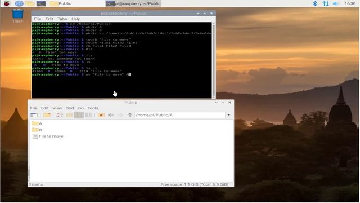Click the terminal title bar text

tap(123, 14)
